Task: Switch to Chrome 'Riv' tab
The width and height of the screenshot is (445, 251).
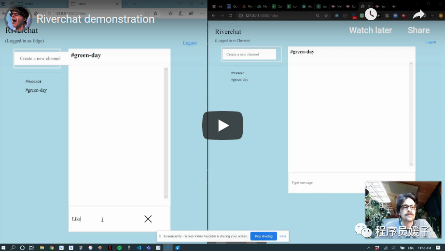Action: point(247,6)
